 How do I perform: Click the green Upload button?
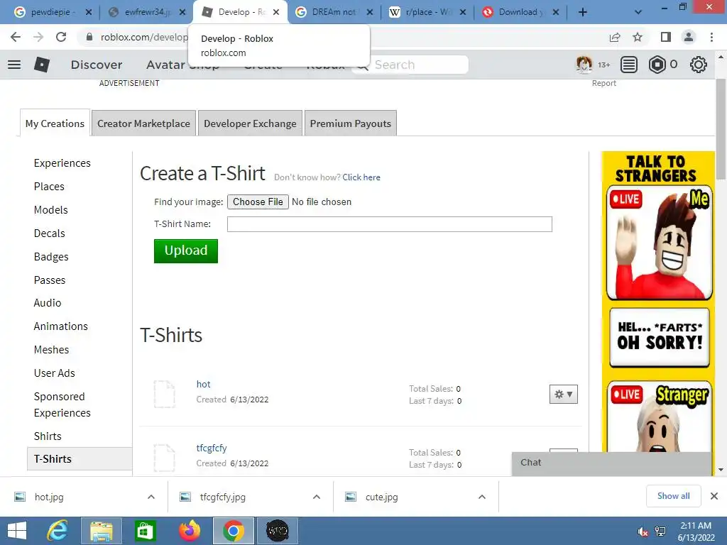pos(186,251)
